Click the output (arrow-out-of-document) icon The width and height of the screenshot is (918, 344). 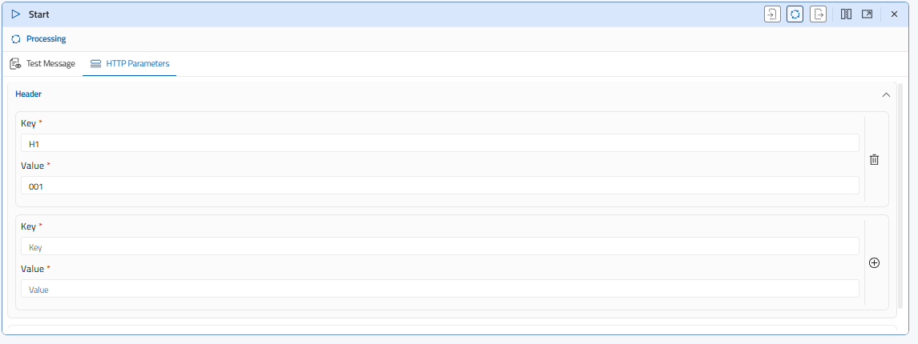(819, 14)
